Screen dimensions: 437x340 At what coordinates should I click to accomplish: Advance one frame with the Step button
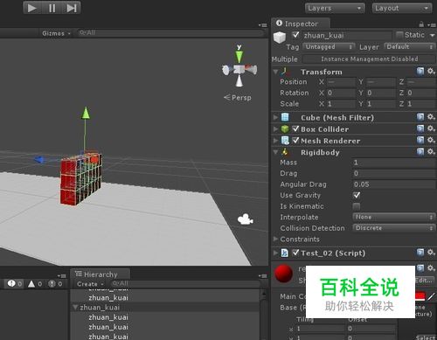[x=71, y=8]
